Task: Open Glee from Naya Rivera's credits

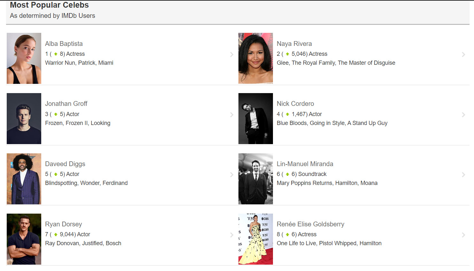Action: [x=283, y=62]
